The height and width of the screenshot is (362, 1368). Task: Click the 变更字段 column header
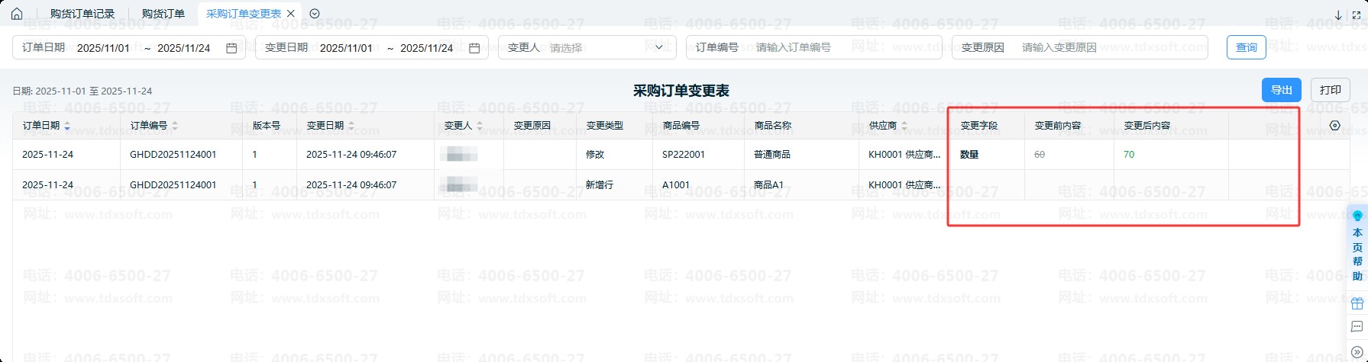coord(979,126)
